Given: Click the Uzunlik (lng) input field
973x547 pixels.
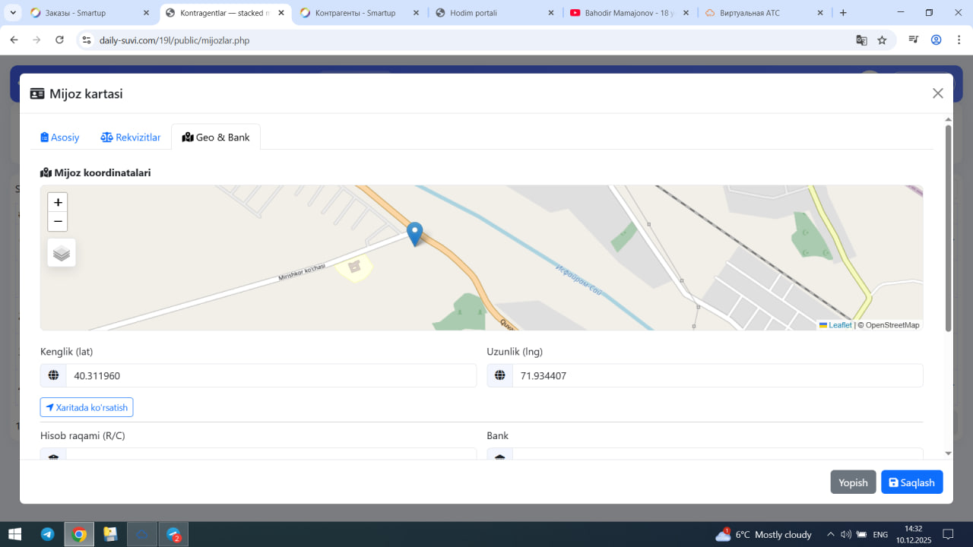Looking at the screenshot, I should point(718,375).
